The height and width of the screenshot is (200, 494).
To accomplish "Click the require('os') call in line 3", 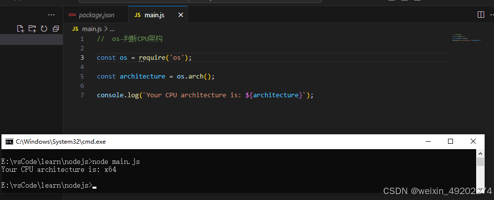I will 164,58.
